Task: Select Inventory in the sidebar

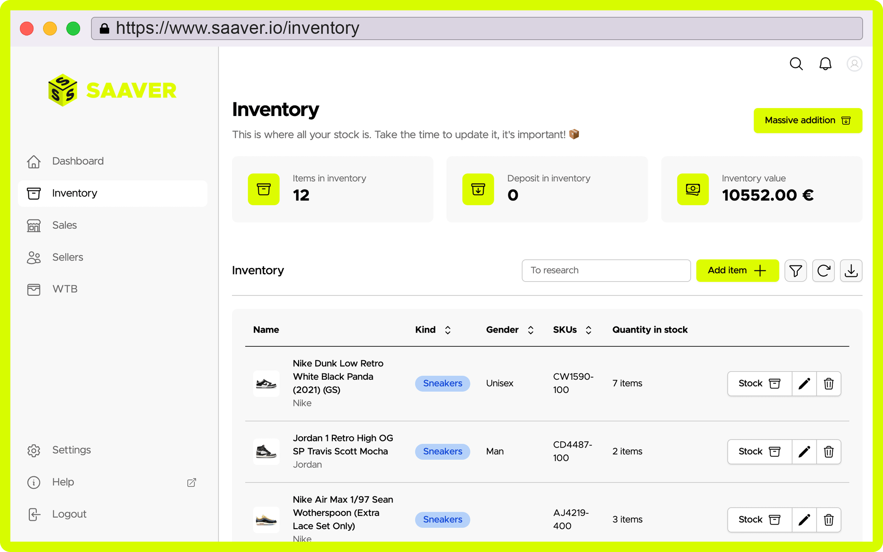Action: click(x=113, y=193)
